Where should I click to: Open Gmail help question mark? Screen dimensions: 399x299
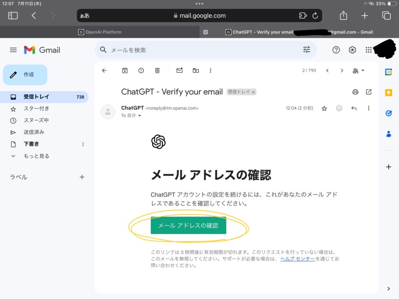[336, 50]
